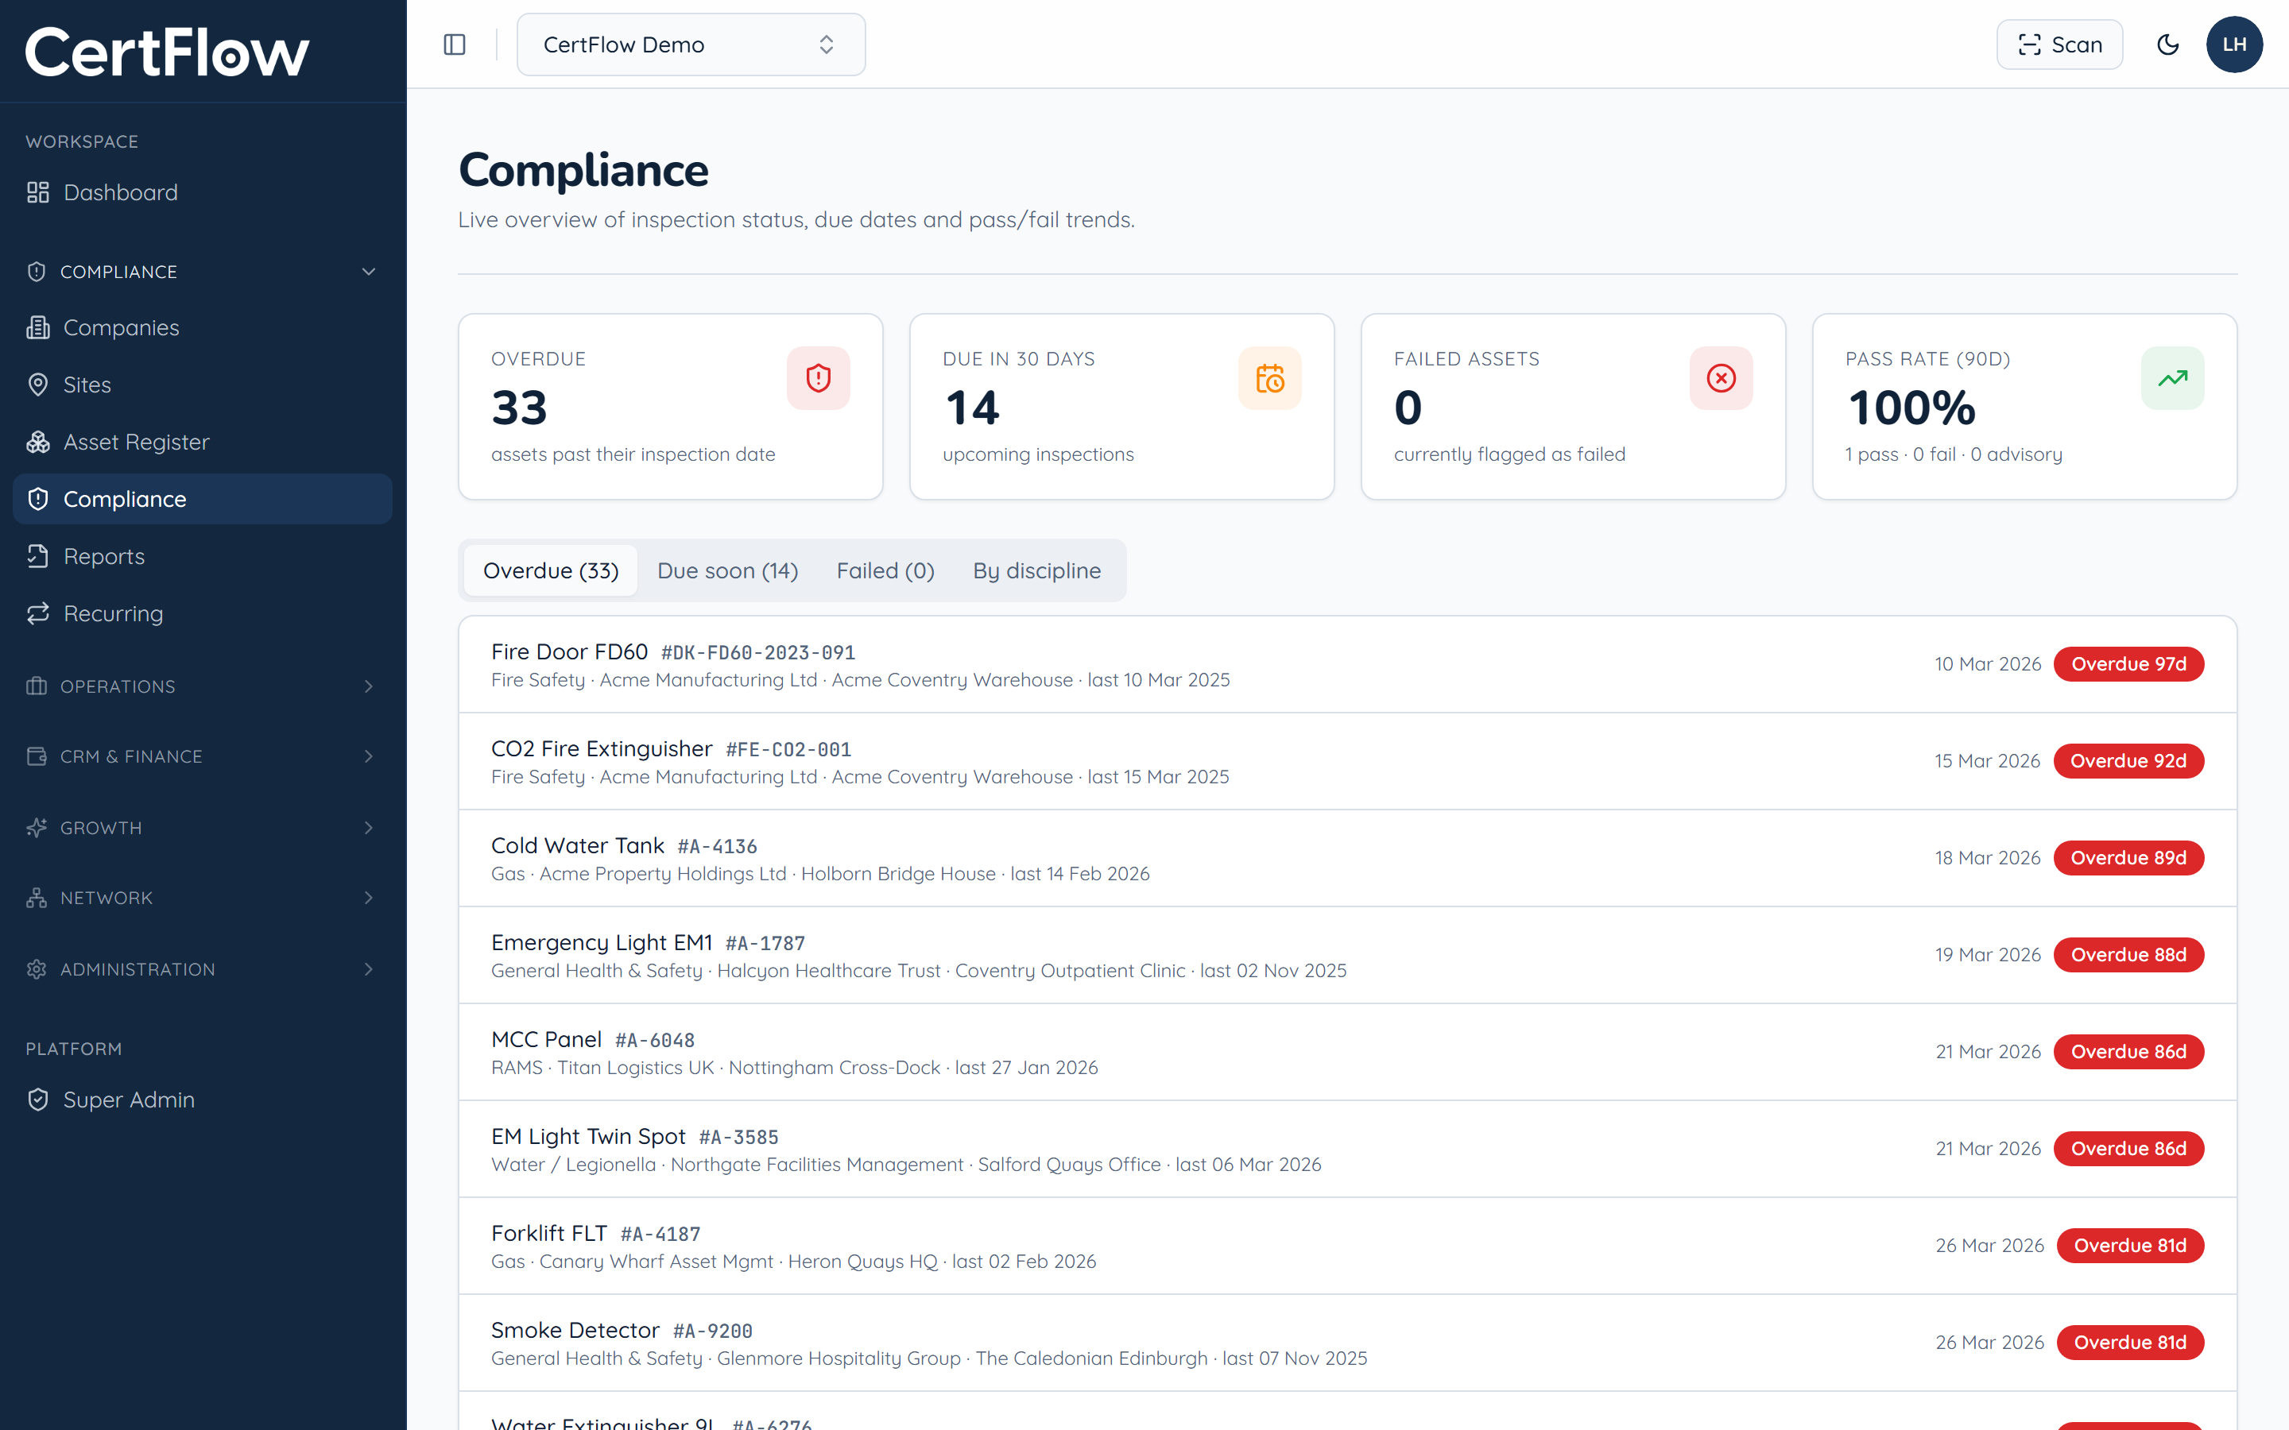Click the CertFlow logo
Screen dimensions: 2289x1430
click(x=168, y=52)
